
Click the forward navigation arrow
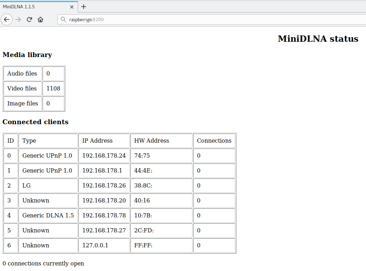pyautogui.click(x=18, y=19)
